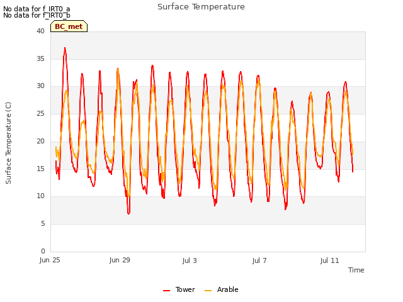The height and width of the screenshot is (302, 403).
Task: Click the Jun 29 x-axis tick label
Action: [120, 260]
